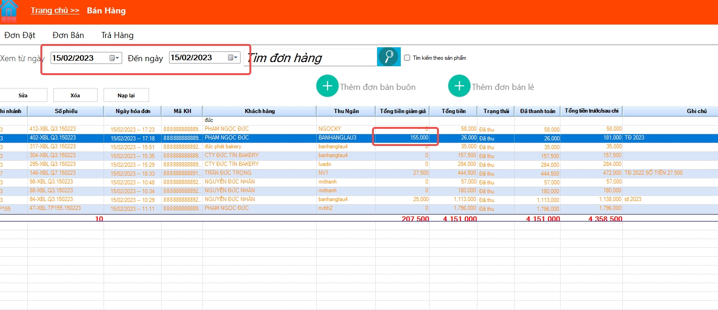Image resolution: width=718 pixels, height=310 pixels.
Task: Switch to the Đơn Bán tab
Action: 68,35
